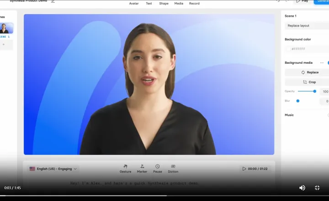The height and width of the screenshot is (201, 329).
Task: Exit fullscreen with the collapse icon
Action: 317,188
